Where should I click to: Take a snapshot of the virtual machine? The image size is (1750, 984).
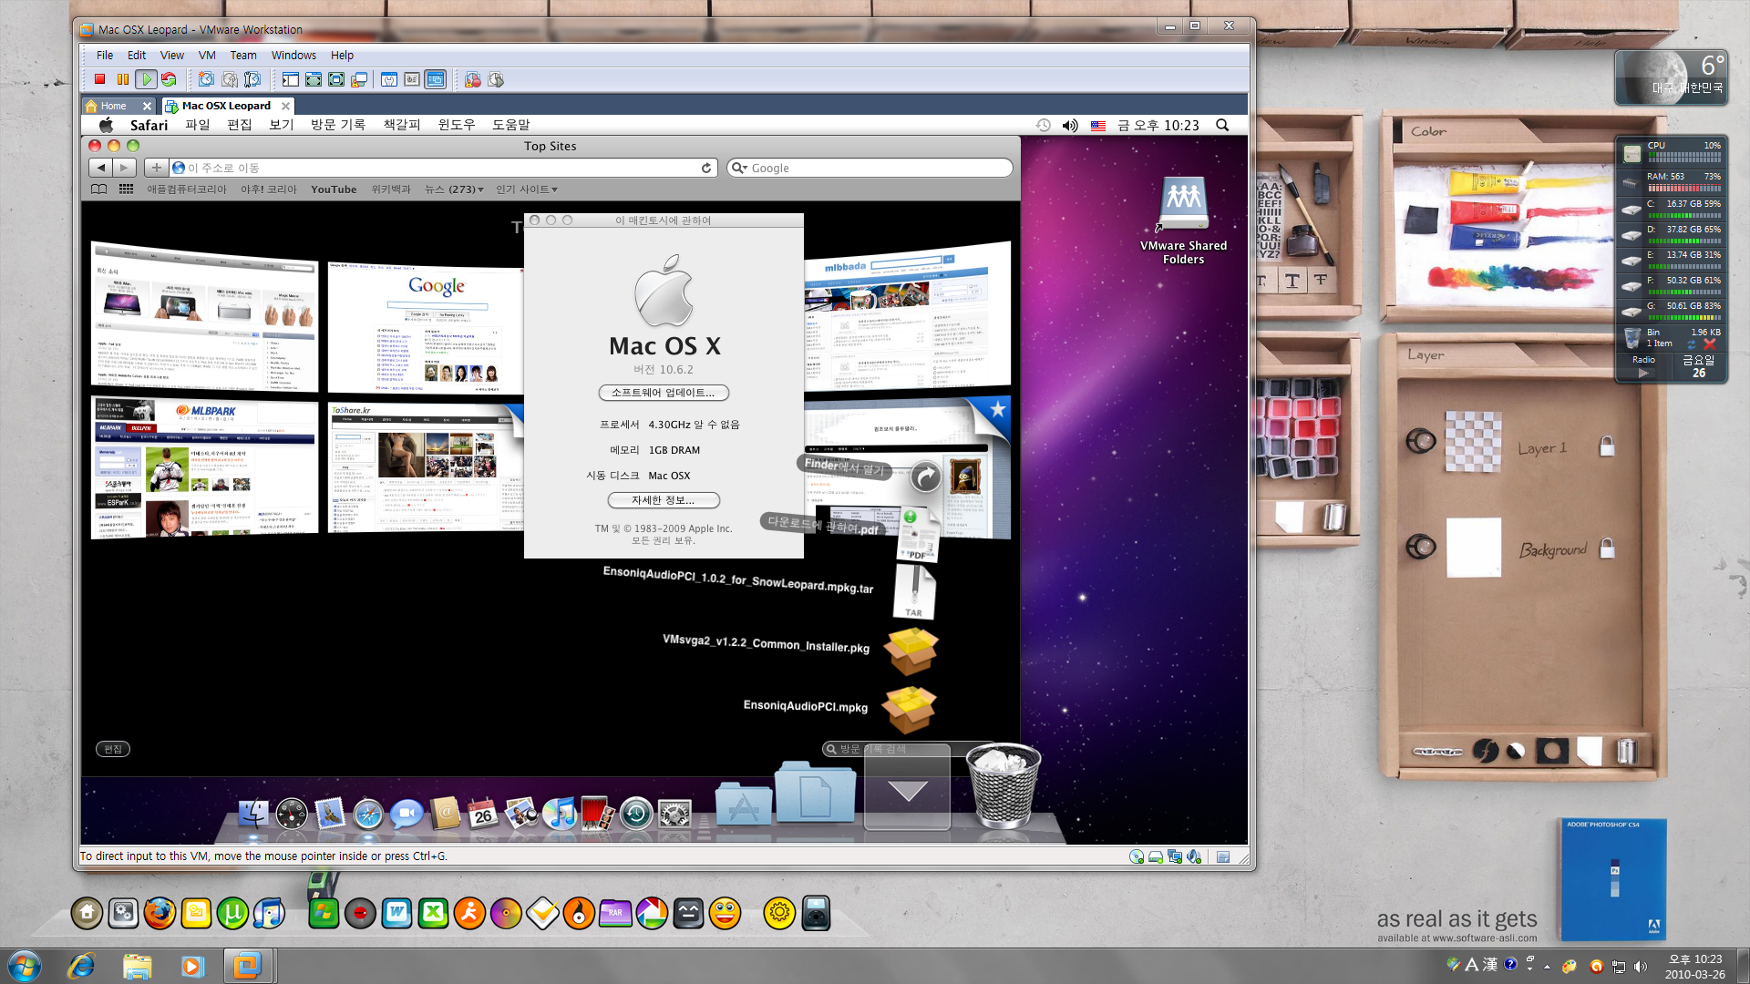coord(206,80)
